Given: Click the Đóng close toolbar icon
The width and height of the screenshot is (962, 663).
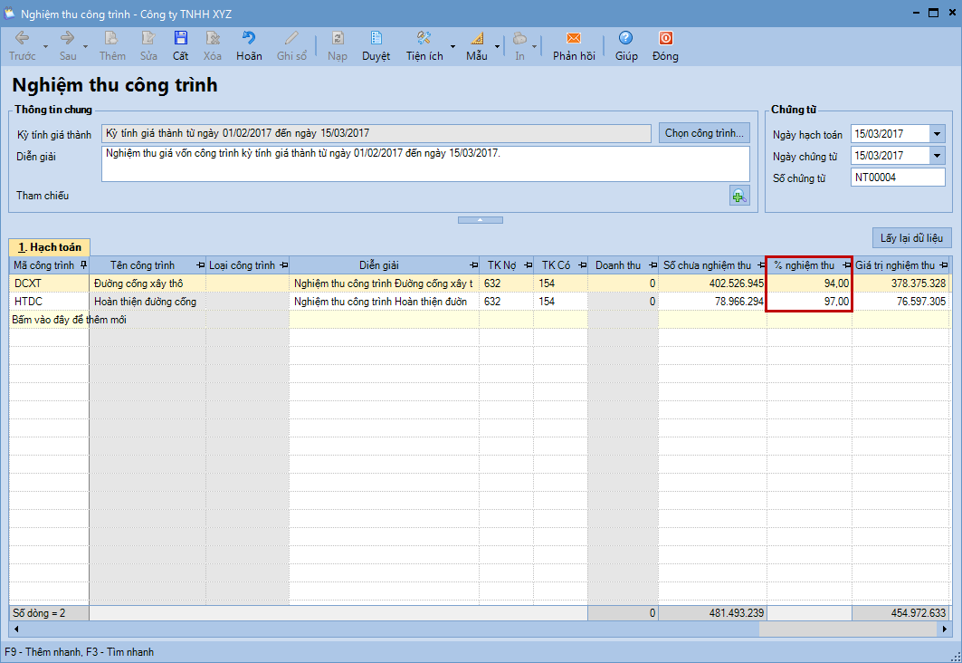Looking at the screenshot, I should tap(665, 45).
